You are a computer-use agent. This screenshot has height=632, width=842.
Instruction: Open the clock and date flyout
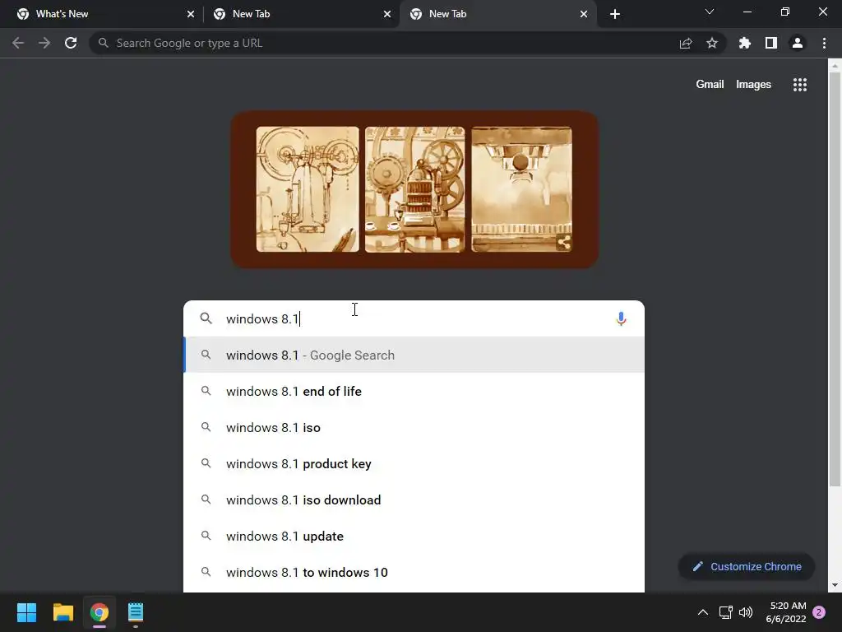coord(785,612)
